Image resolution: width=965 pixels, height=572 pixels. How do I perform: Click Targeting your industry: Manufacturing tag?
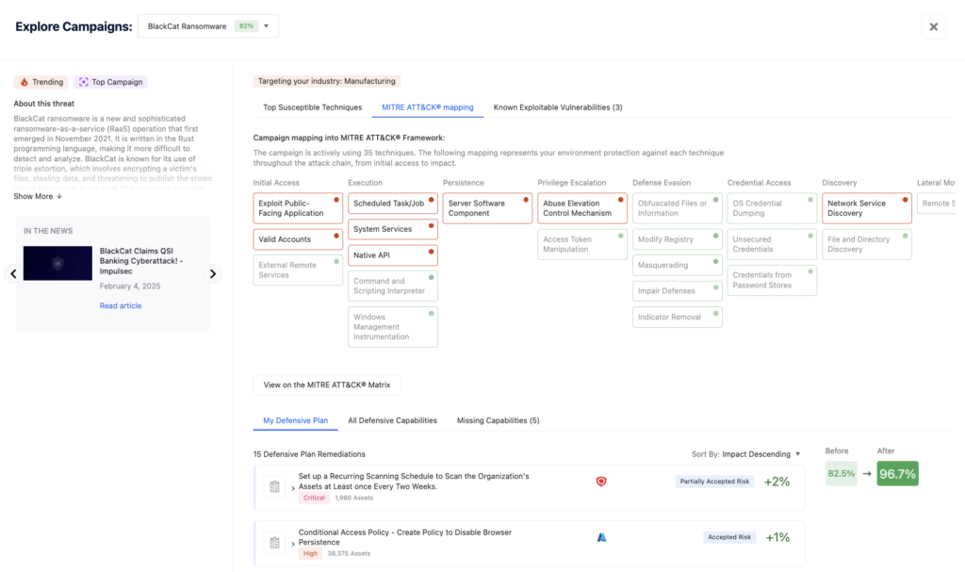(327, 81)
